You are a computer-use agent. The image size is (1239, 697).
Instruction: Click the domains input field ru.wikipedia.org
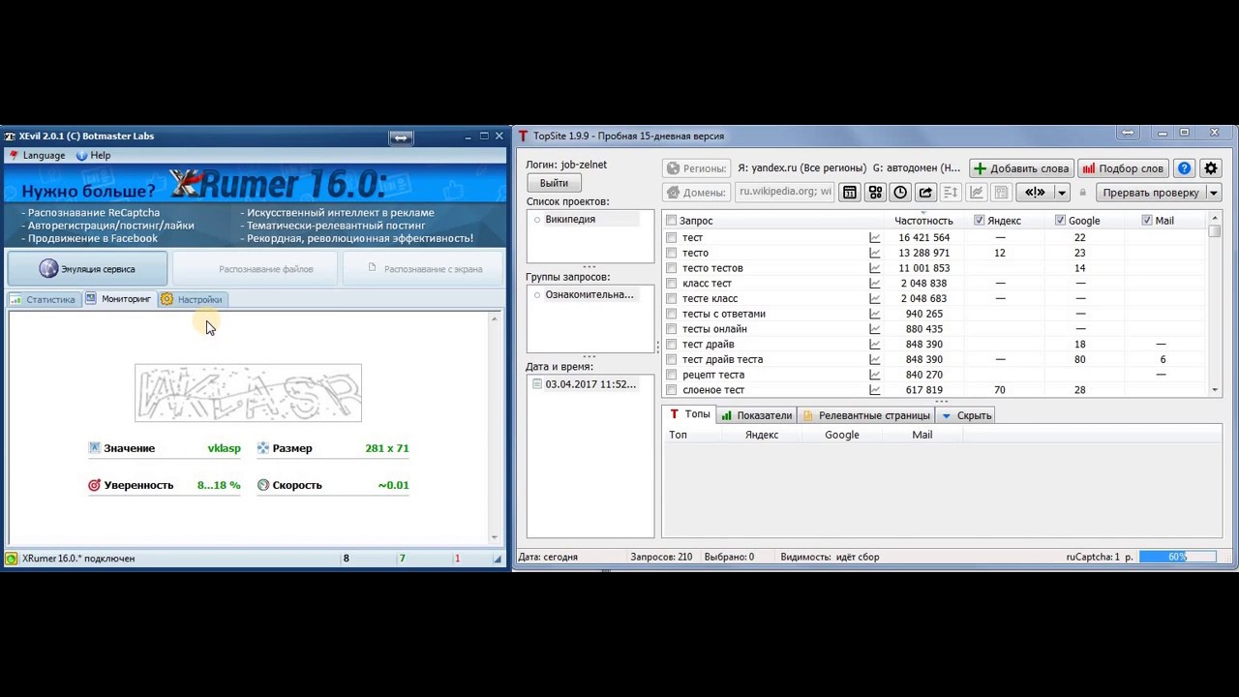784,192
